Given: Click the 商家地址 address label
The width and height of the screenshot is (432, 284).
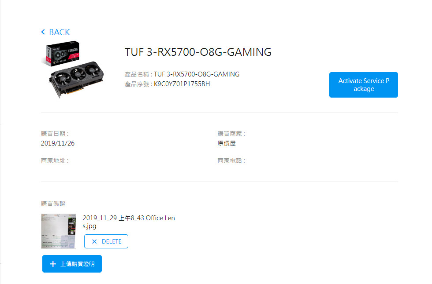Looking at the screenshot, I should coord(55,160).
